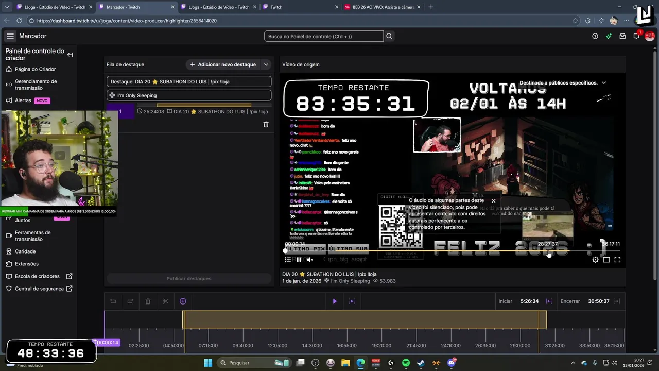Click timeline ruler at 14:30:00
Viewport: 659px width, 371px height.
point(312,346)
